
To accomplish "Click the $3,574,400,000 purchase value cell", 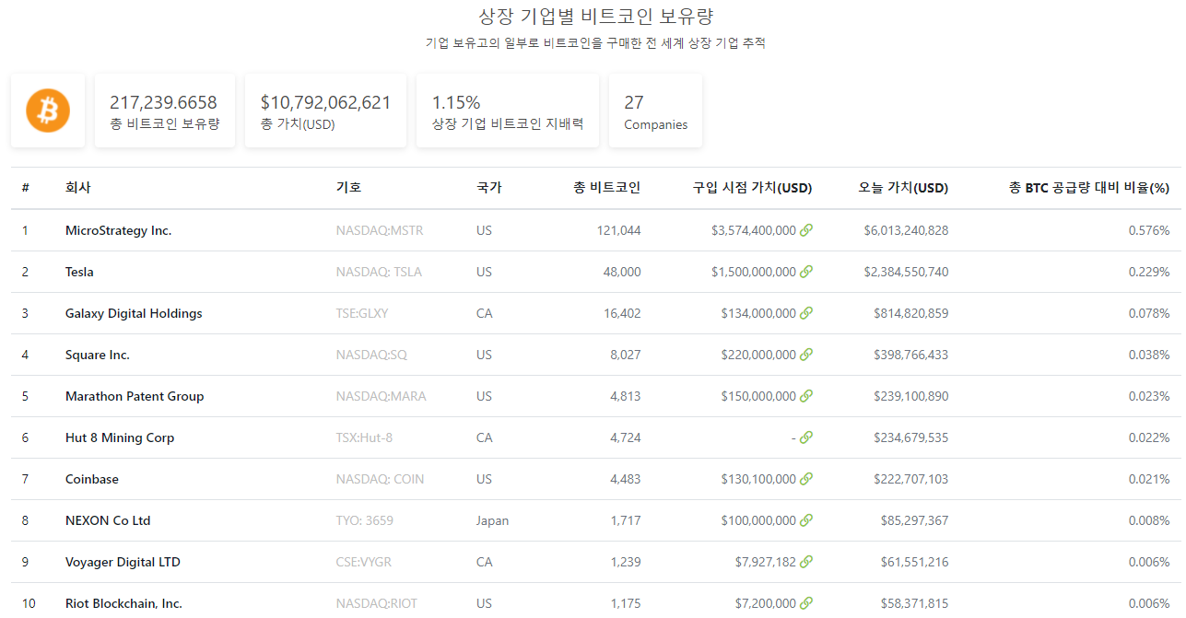I will [x=753, y=230].
